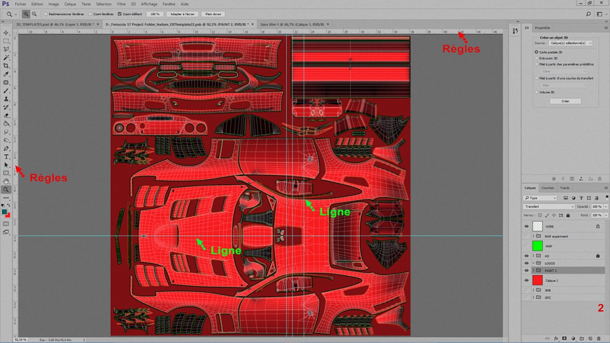610x343 pixels.
Task: Select the Hand tool
Action: pyautogui.click(x=6, y=181)
